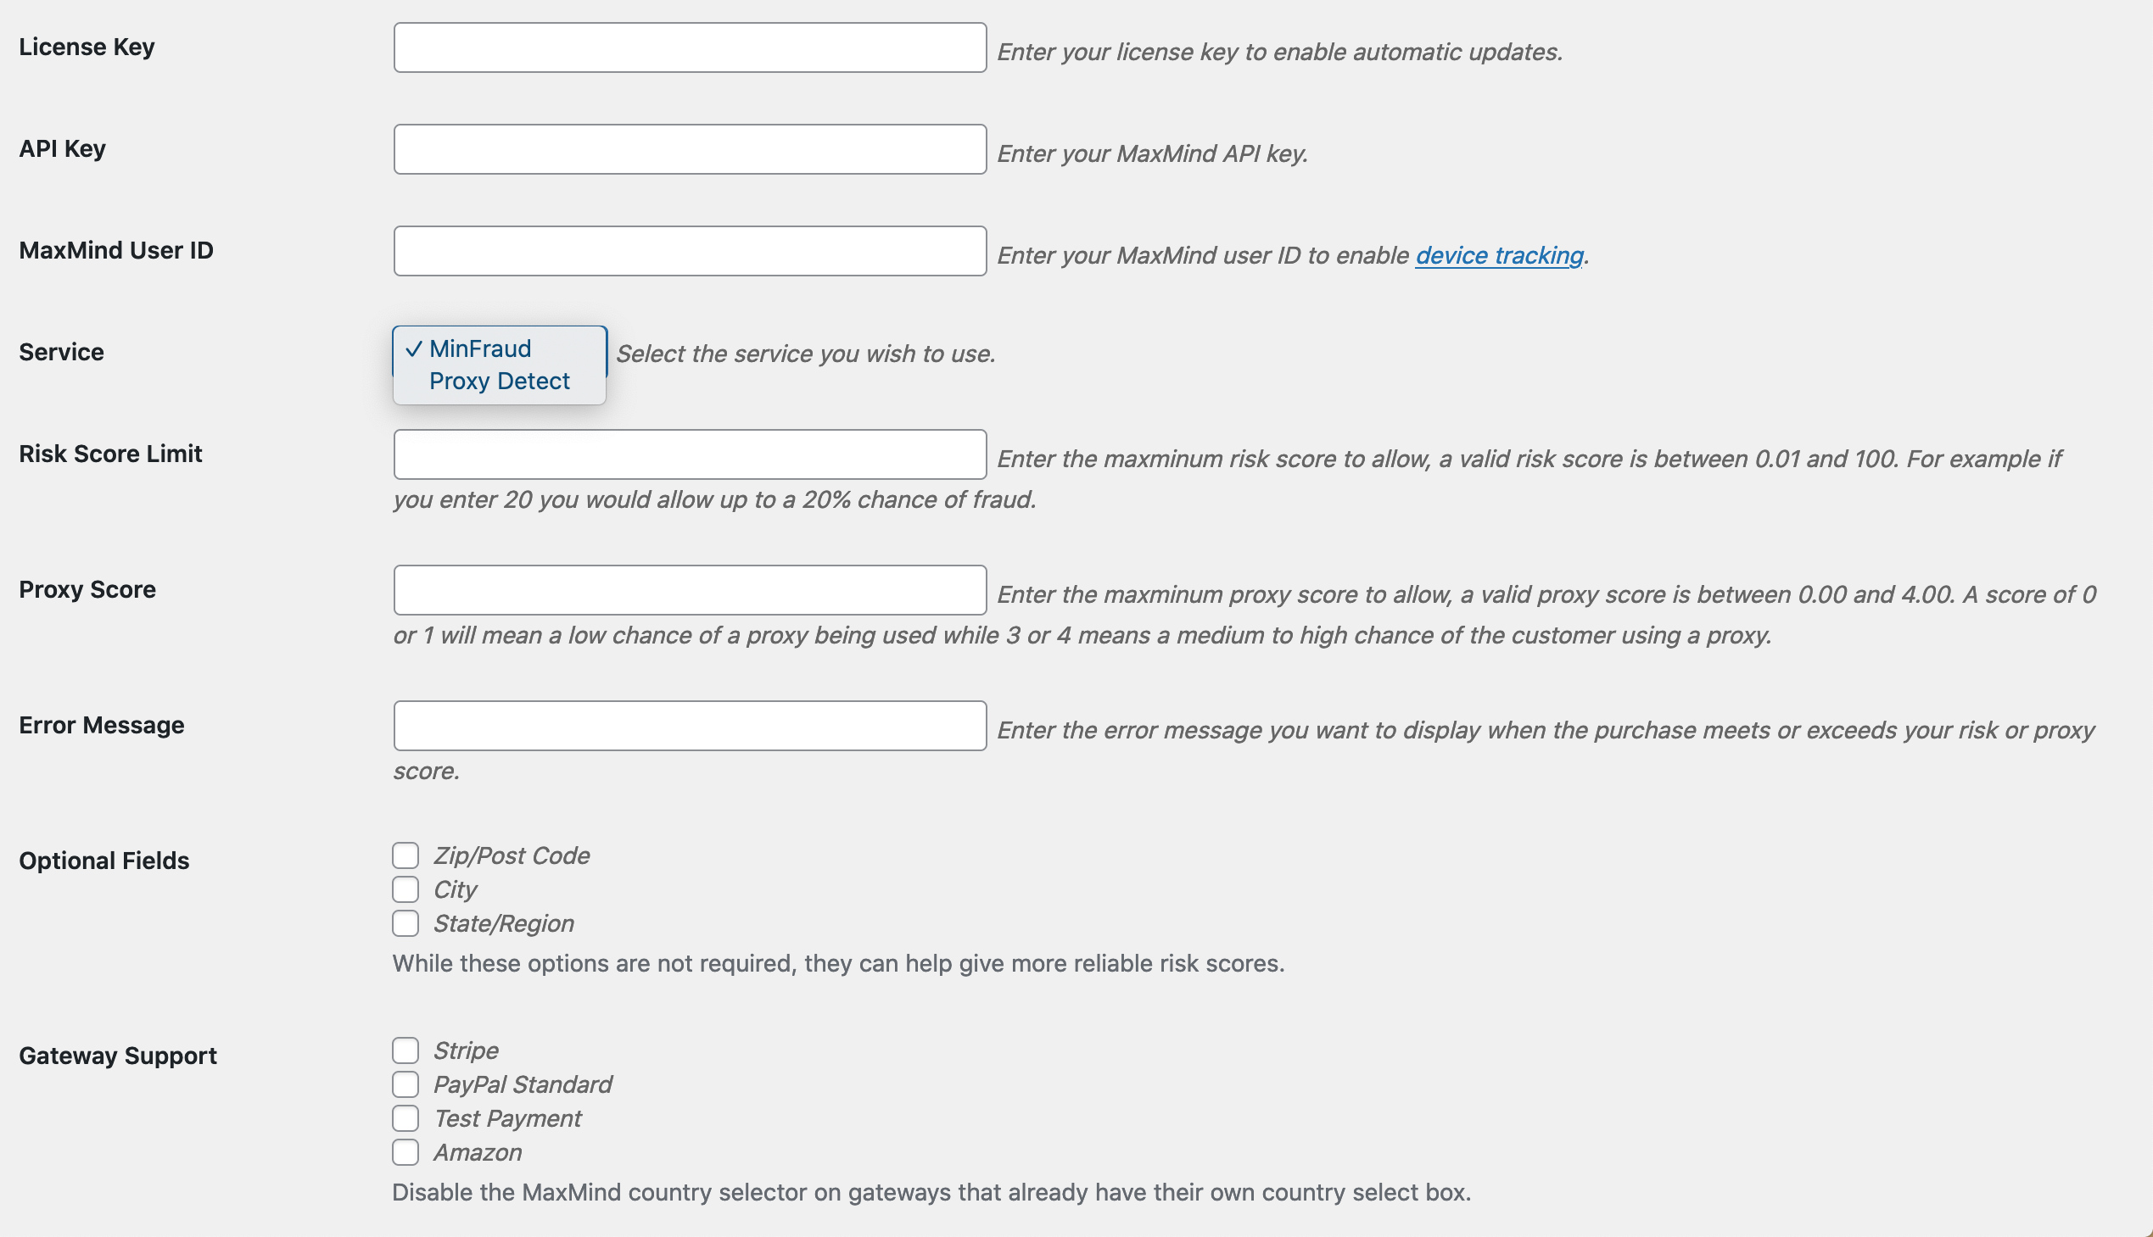
Task: Click the State/Region label text
Action: pos(503,923)
